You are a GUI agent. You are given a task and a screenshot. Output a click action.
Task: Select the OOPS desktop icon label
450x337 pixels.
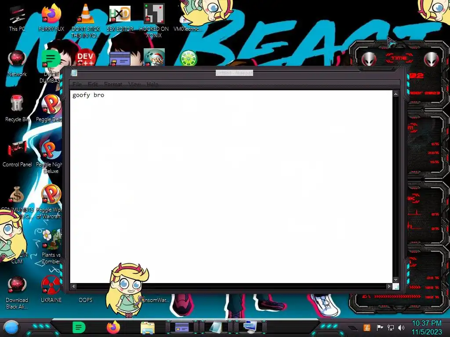click(86, 300)
